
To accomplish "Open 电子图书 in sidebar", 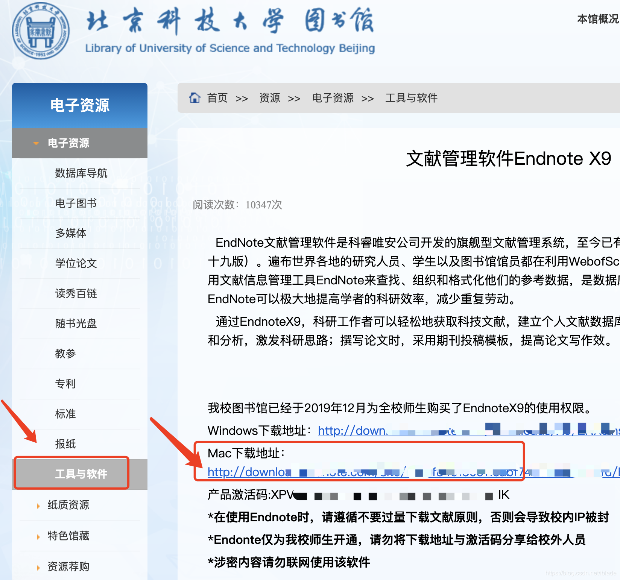I will (76, 203).
